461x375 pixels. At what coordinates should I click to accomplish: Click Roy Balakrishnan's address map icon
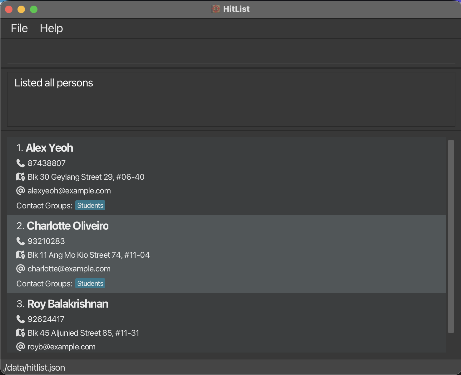point(21,333)
